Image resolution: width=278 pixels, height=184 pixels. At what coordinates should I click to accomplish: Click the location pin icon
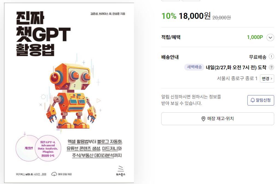[203, 119]
